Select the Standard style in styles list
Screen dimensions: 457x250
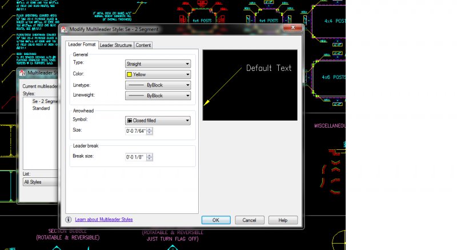[41, 108]
